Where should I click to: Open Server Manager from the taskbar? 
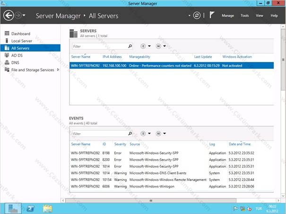(13, 208)
